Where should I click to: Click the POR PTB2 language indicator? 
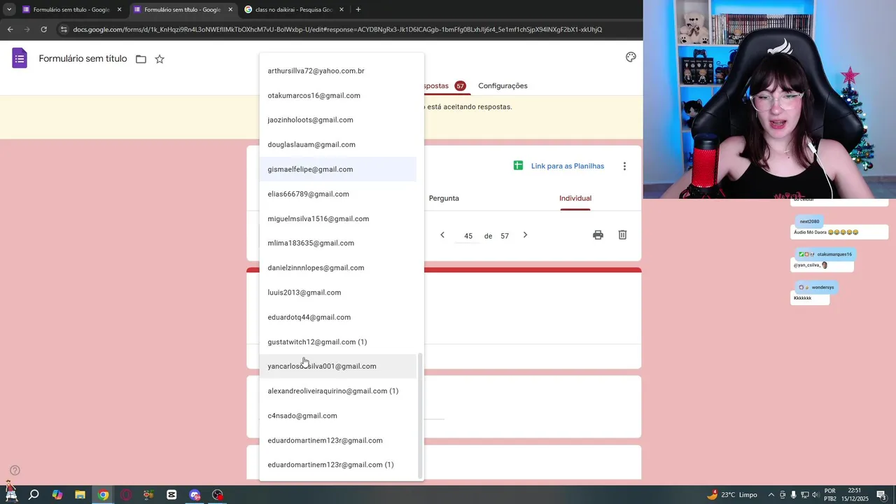pos(830,495)
